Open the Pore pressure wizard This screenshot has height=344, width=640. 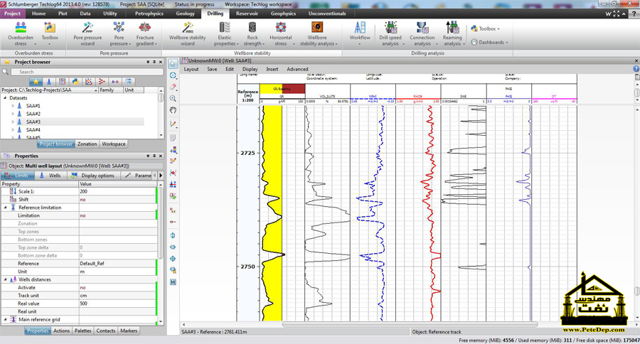[x=87, y=33]
